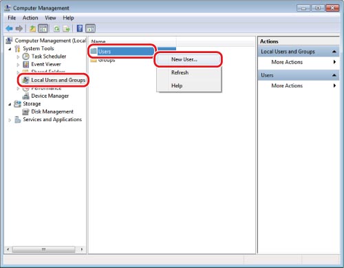Click the tree pane scroll right arrow
Viewport: 344px width, 268px height.
point(82,249)
